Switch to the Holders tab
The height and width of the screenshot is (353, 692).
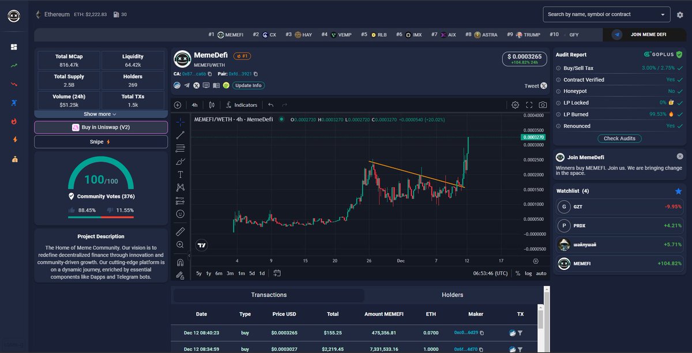pos(453,295)
